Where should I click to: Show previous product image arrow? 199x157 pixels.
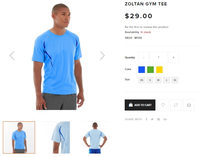pyautogui.click(x=12, y=56)
